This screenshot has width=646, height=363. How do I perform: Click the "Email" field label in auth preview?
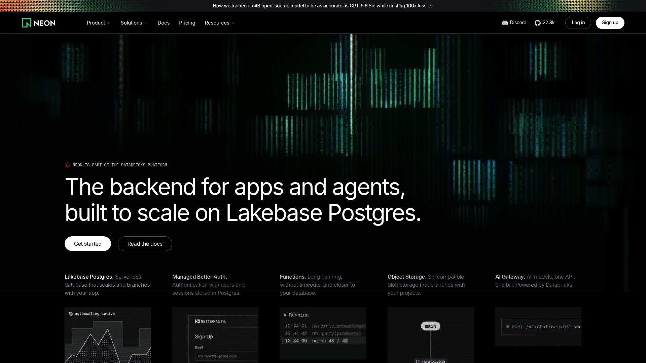(x=199, y=348)
